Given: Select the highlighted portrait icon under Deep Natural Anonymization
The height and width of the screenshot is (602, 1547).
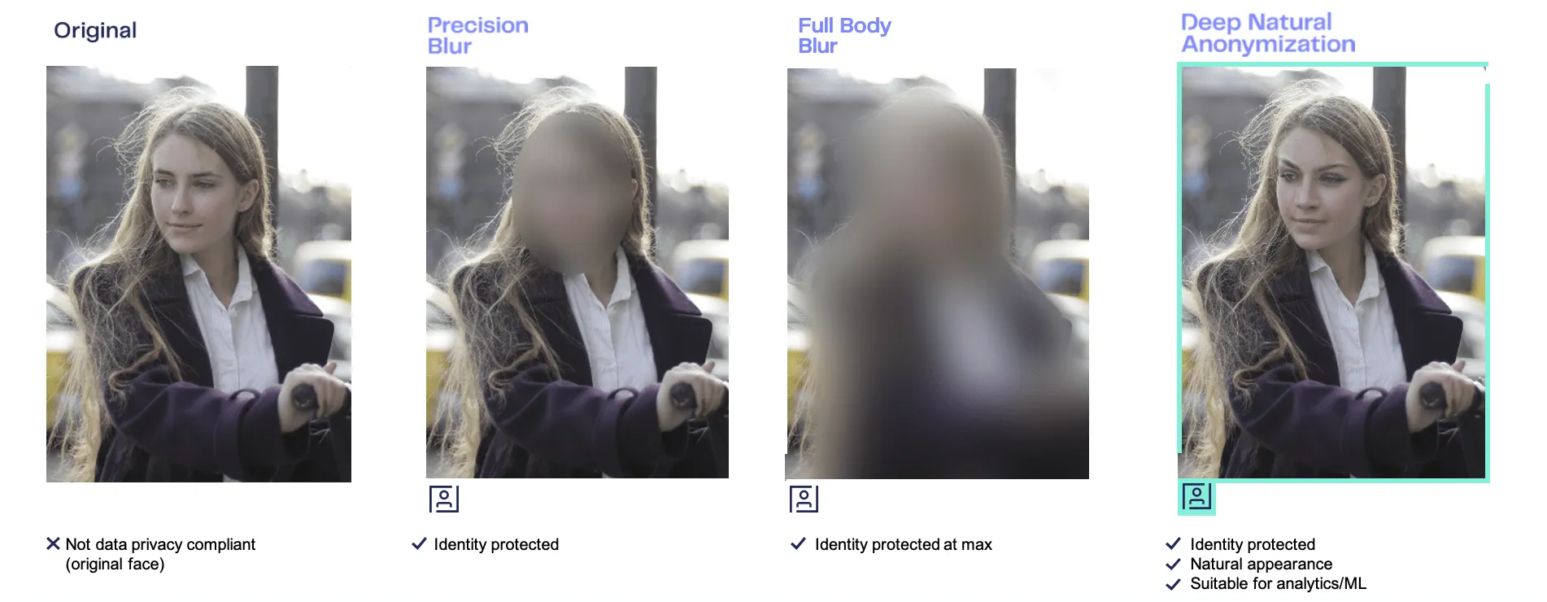Looking at the screenshot, I should click(x=1196, y=496).
